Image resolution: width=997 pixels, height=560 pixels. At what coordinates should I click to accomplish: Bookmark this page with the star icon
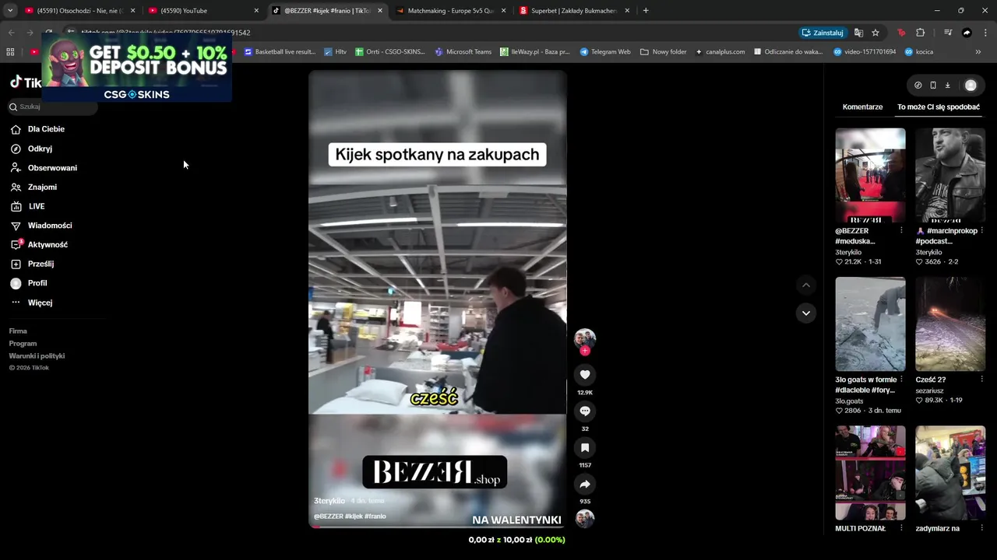[875, 33]
